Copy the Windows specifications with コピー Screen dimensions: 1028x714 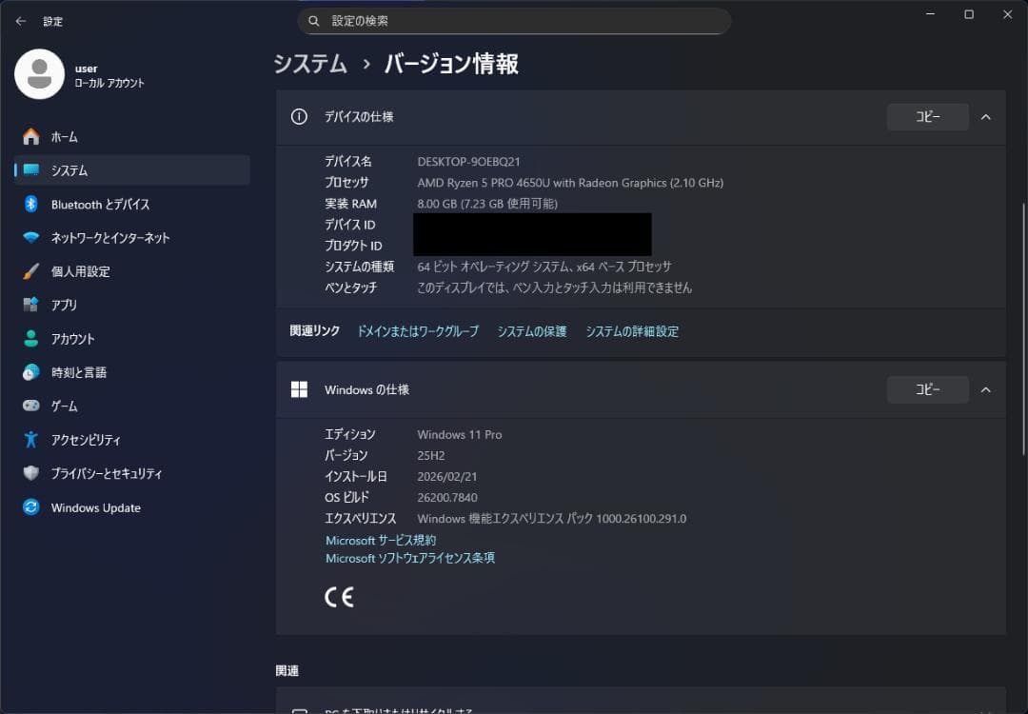(x=926, y=388)
